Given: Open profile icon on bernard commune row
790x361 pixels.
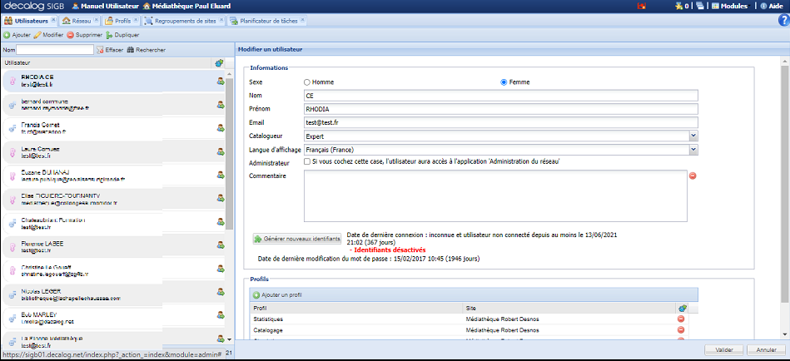Looking at the screenshot, I should click(220, 105).
